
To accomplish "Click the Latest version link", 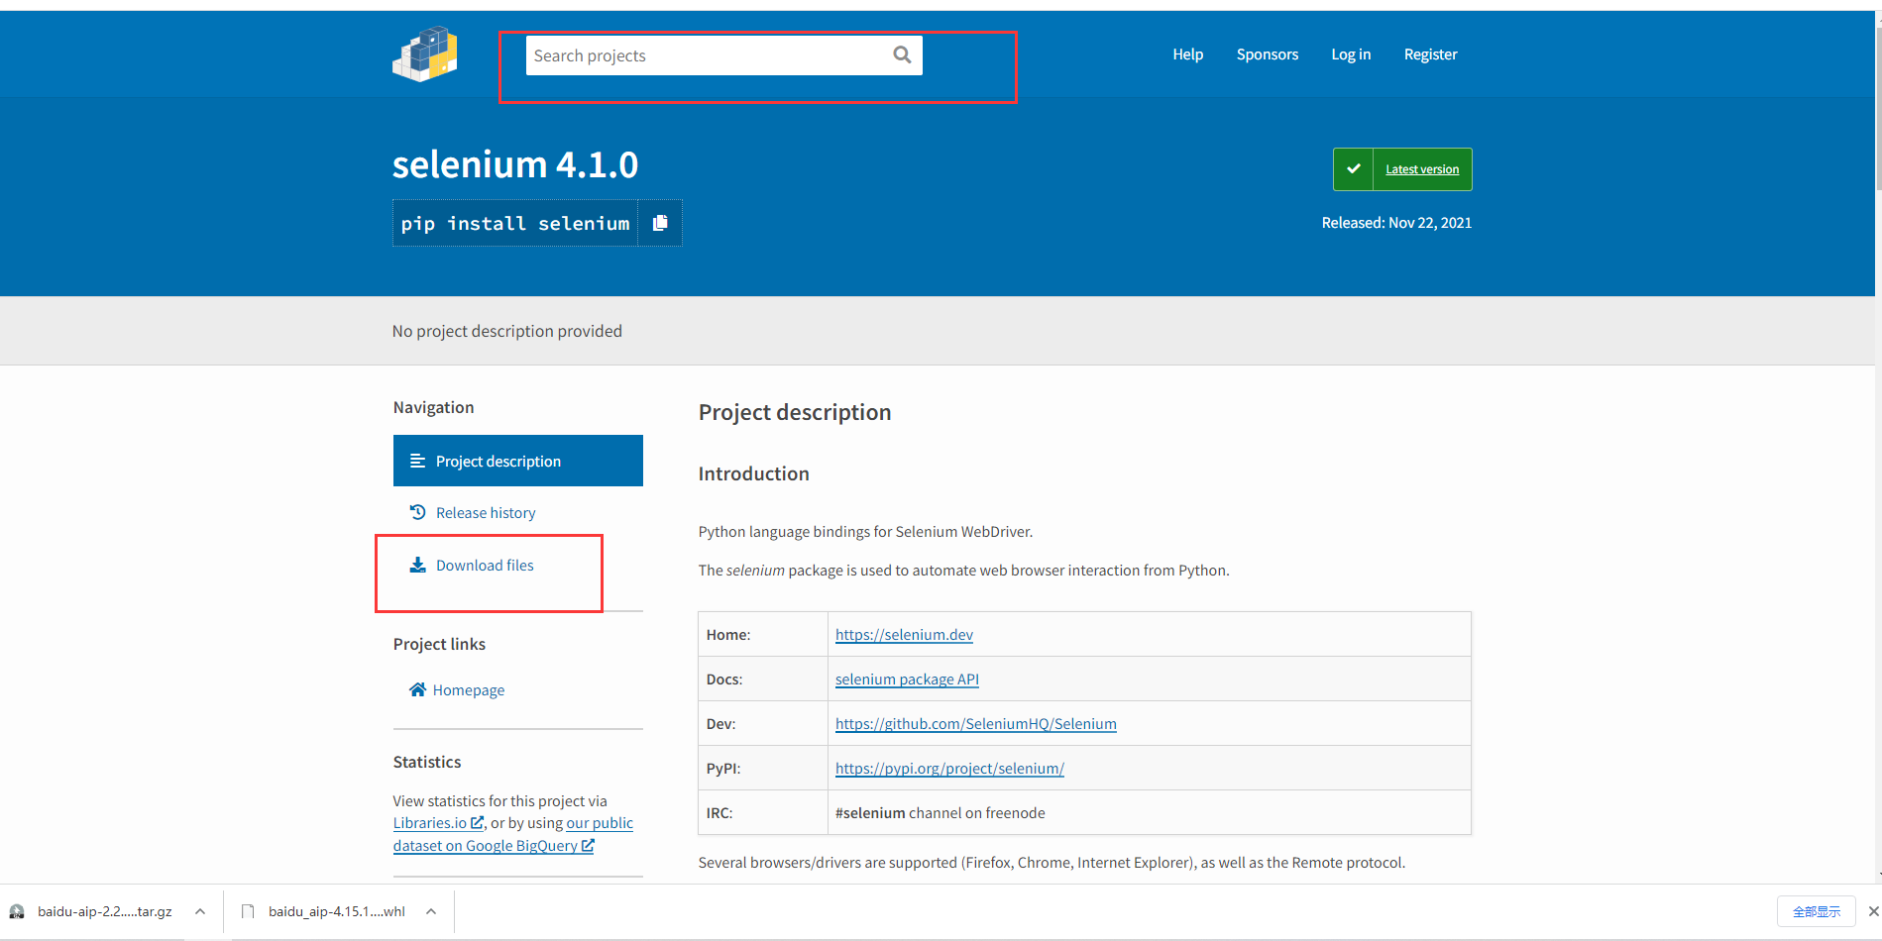I will point(1422,169).
